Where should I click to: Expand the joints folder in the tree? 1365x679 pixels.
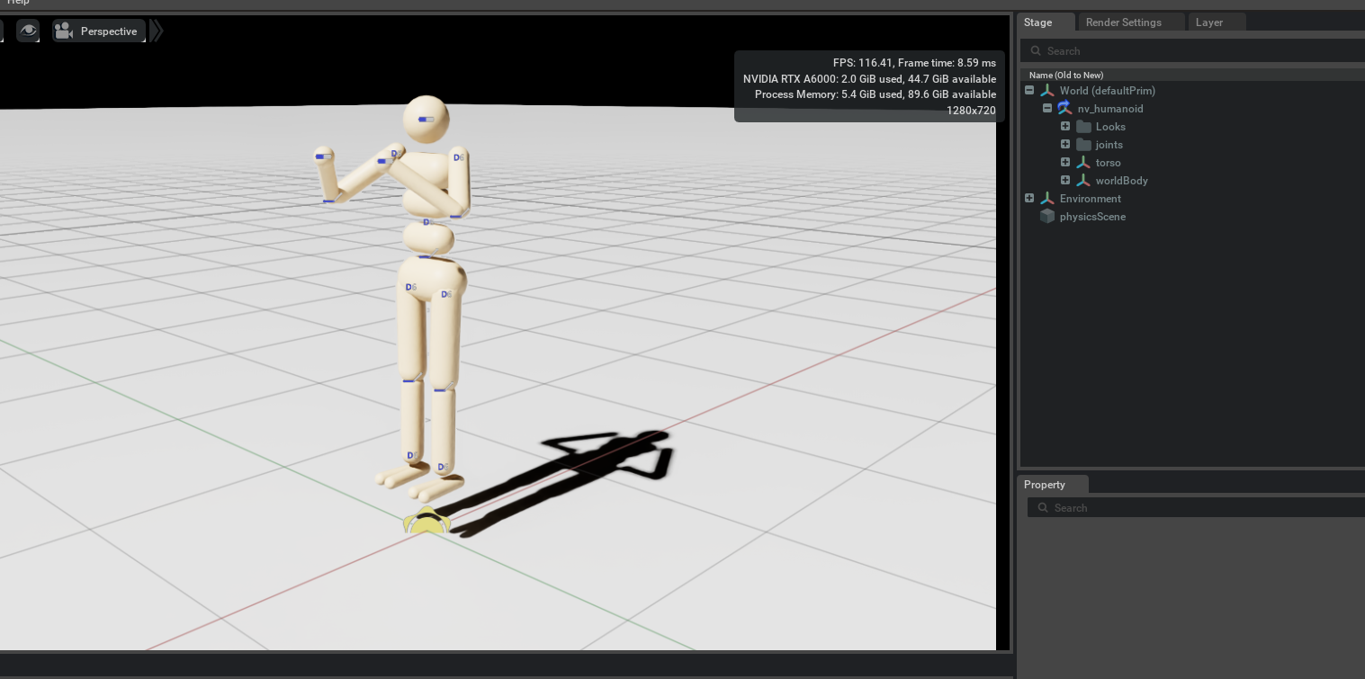[x=1065, y=144]
